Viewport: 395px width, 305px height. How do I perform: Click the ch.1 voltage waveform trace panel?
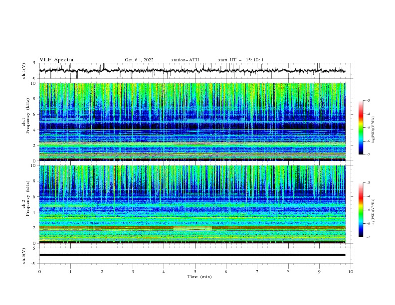[x=196, y=71]
